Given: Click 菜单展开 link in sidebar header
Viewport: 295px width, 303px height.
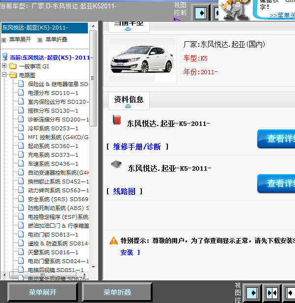Looking at the screenshot, I should point(20,39).
